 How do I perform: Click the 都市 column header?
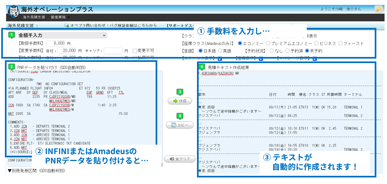(202, 94)
